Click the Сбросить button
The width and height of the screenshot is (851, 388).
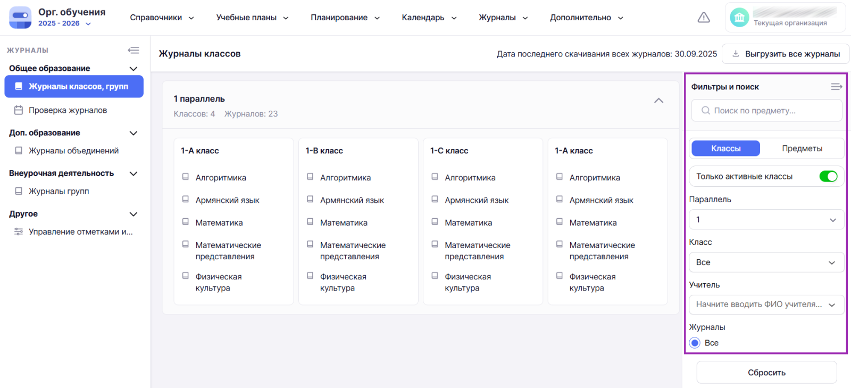(766, 373)
